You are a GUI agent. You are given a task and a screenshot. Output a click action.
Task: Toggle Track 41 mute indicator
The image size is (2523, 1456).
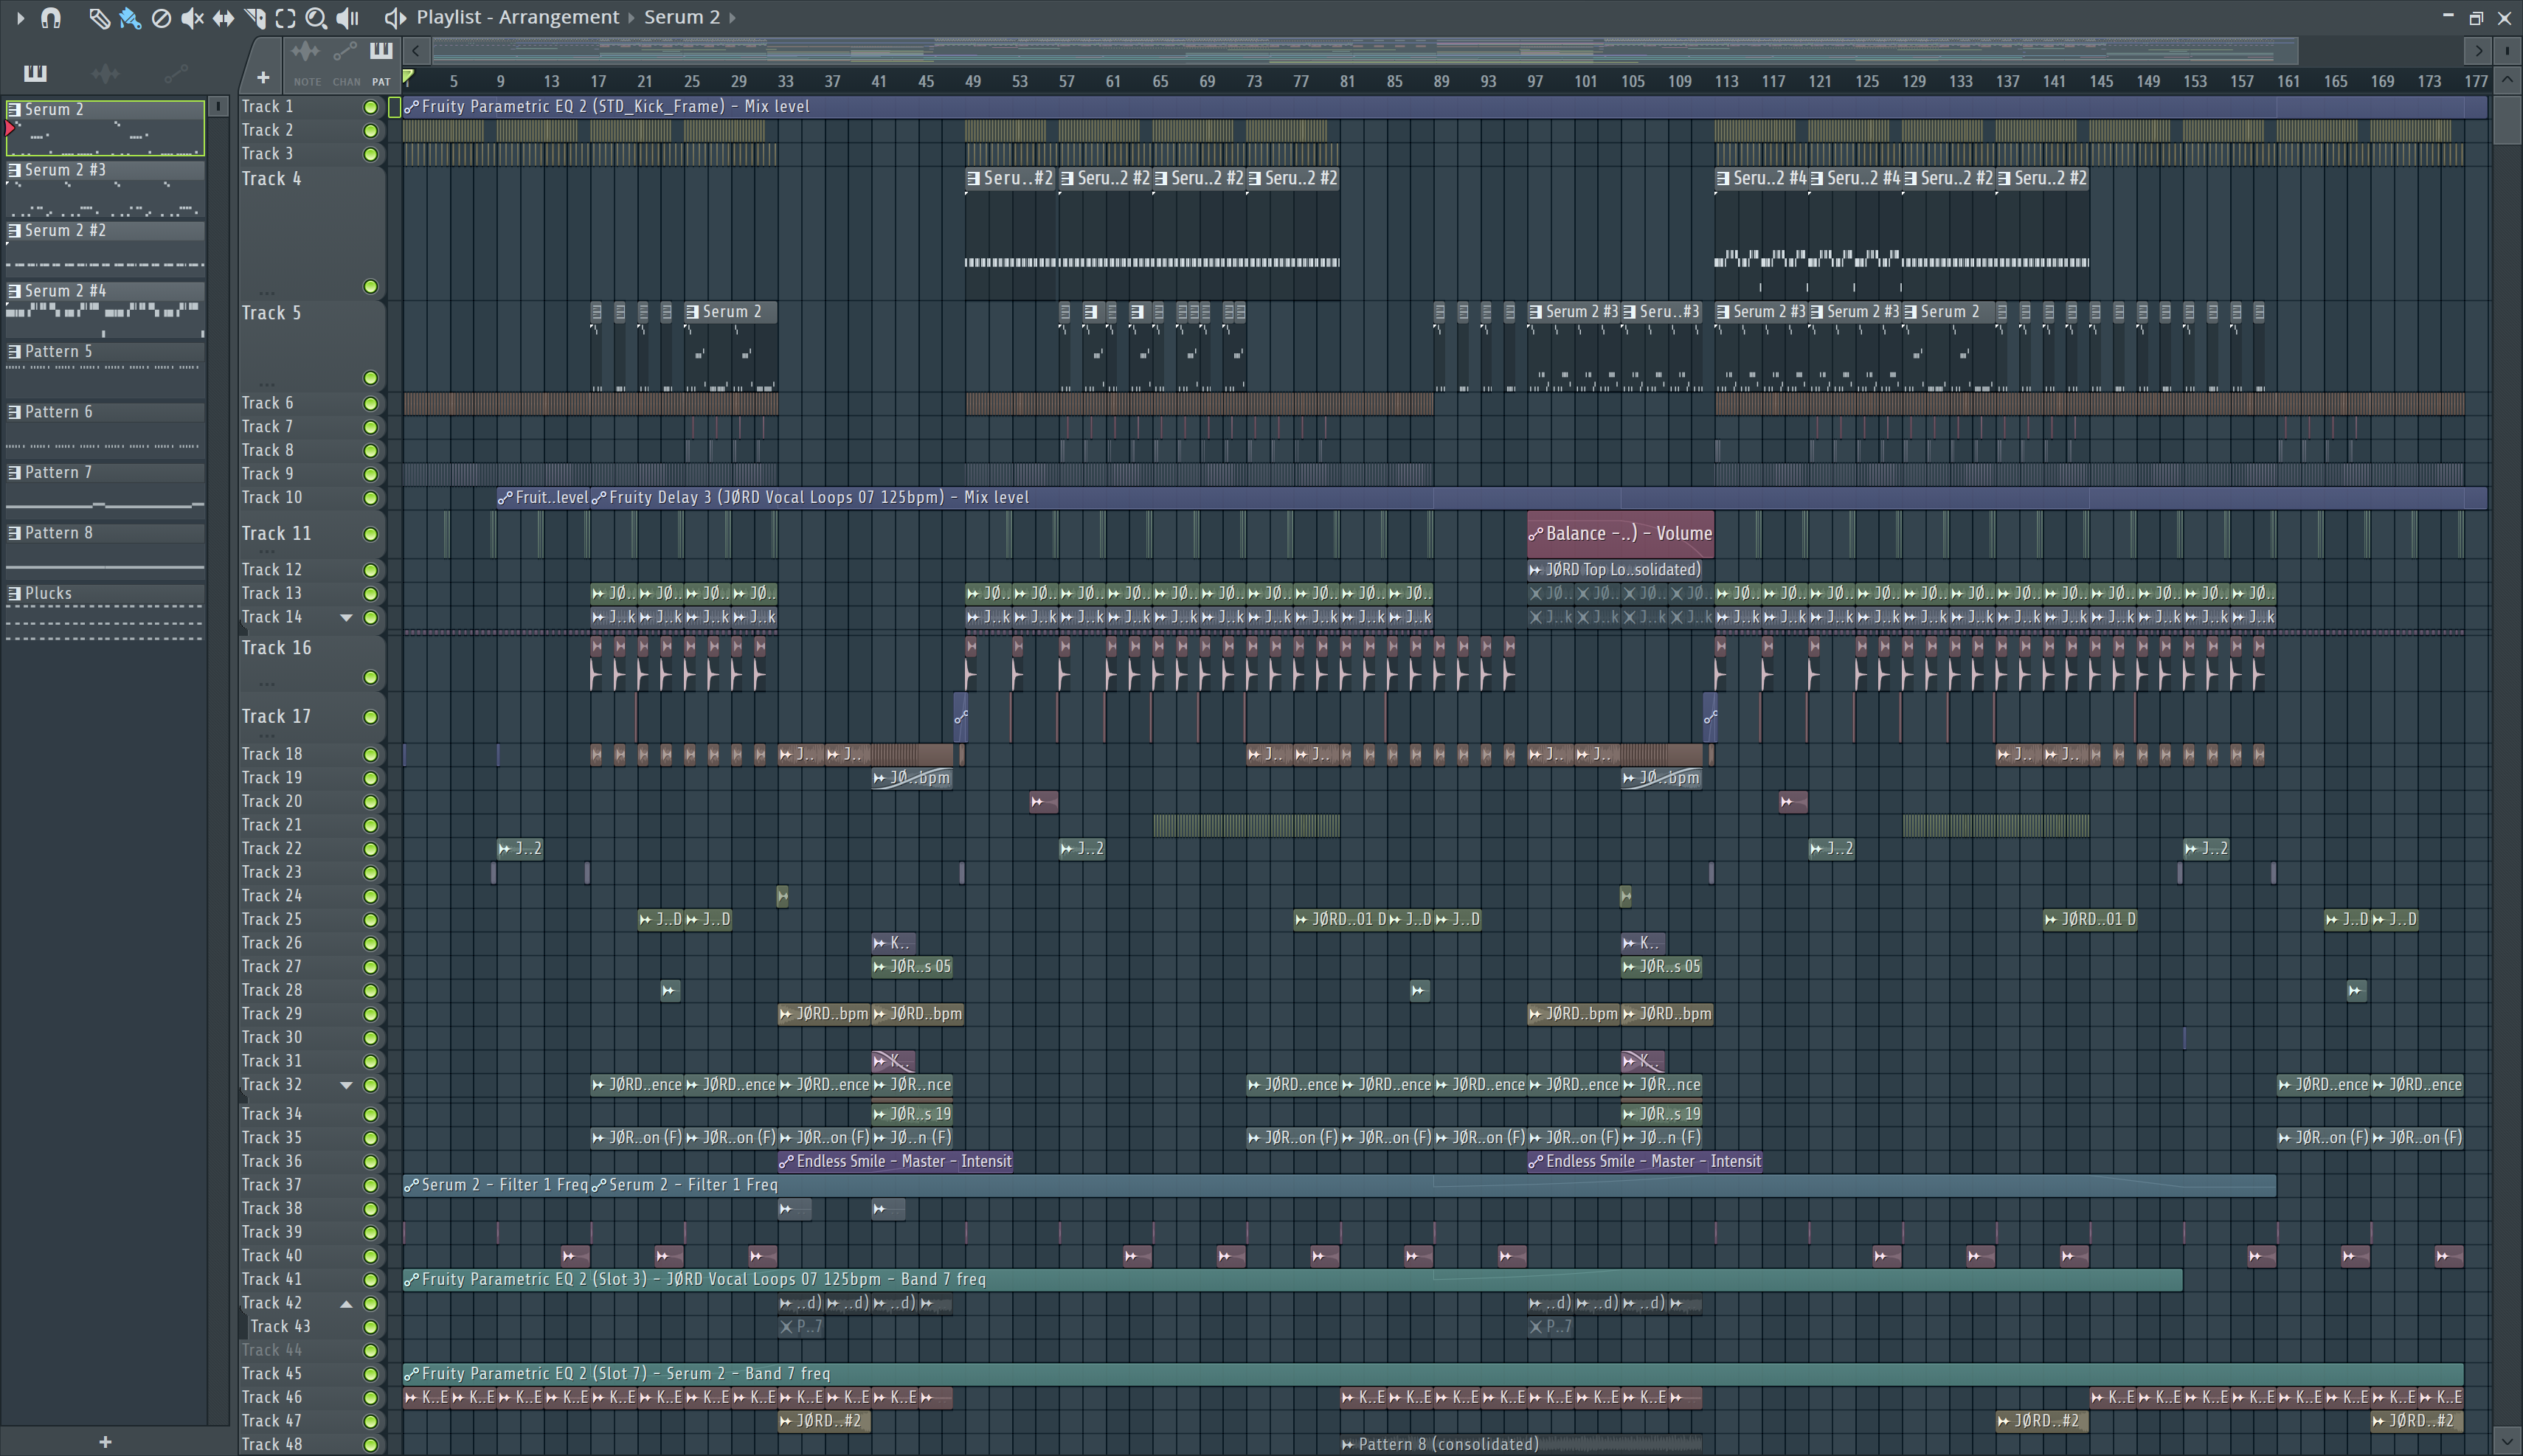(x=370, y=1279)
